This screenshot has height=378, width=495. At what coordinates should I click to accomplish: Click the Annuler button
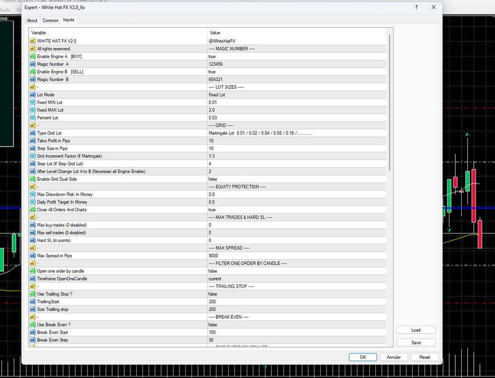pyautogui.click(x=393, y=357)
